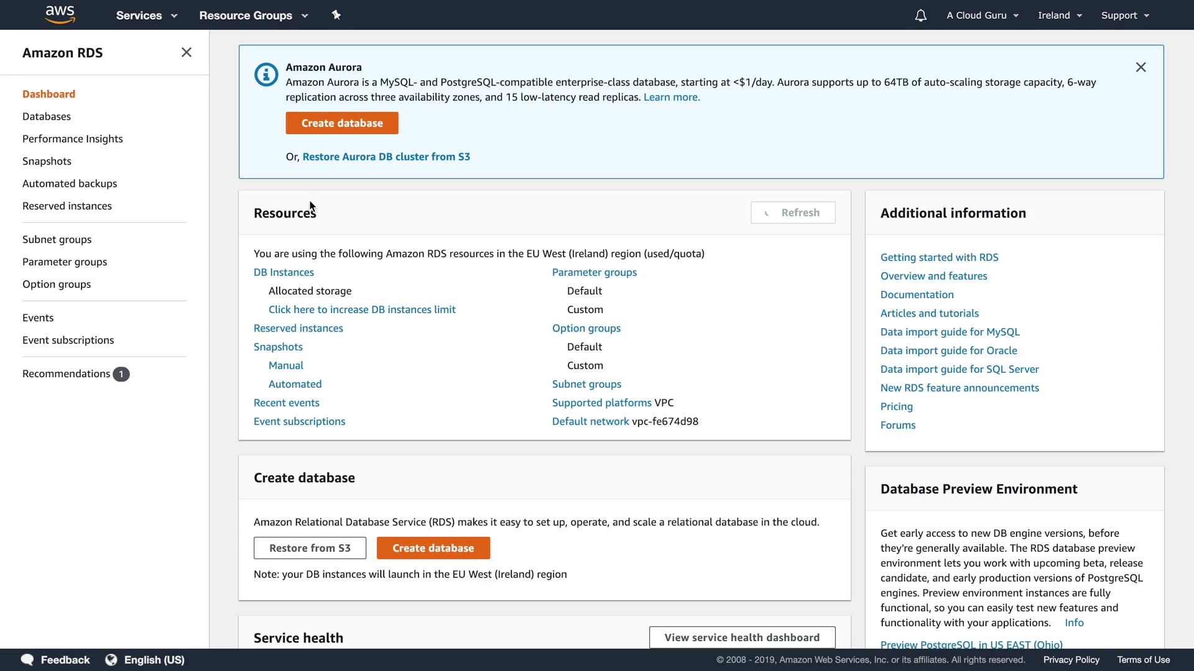Click the globe language icon
The image size is (1194, 671).
(x=111, y=660)
